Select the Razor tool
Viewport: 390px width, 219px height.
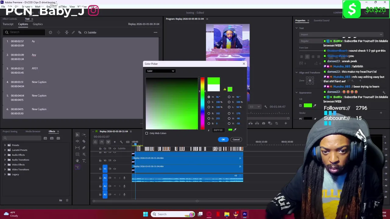[x=84, y=141]
